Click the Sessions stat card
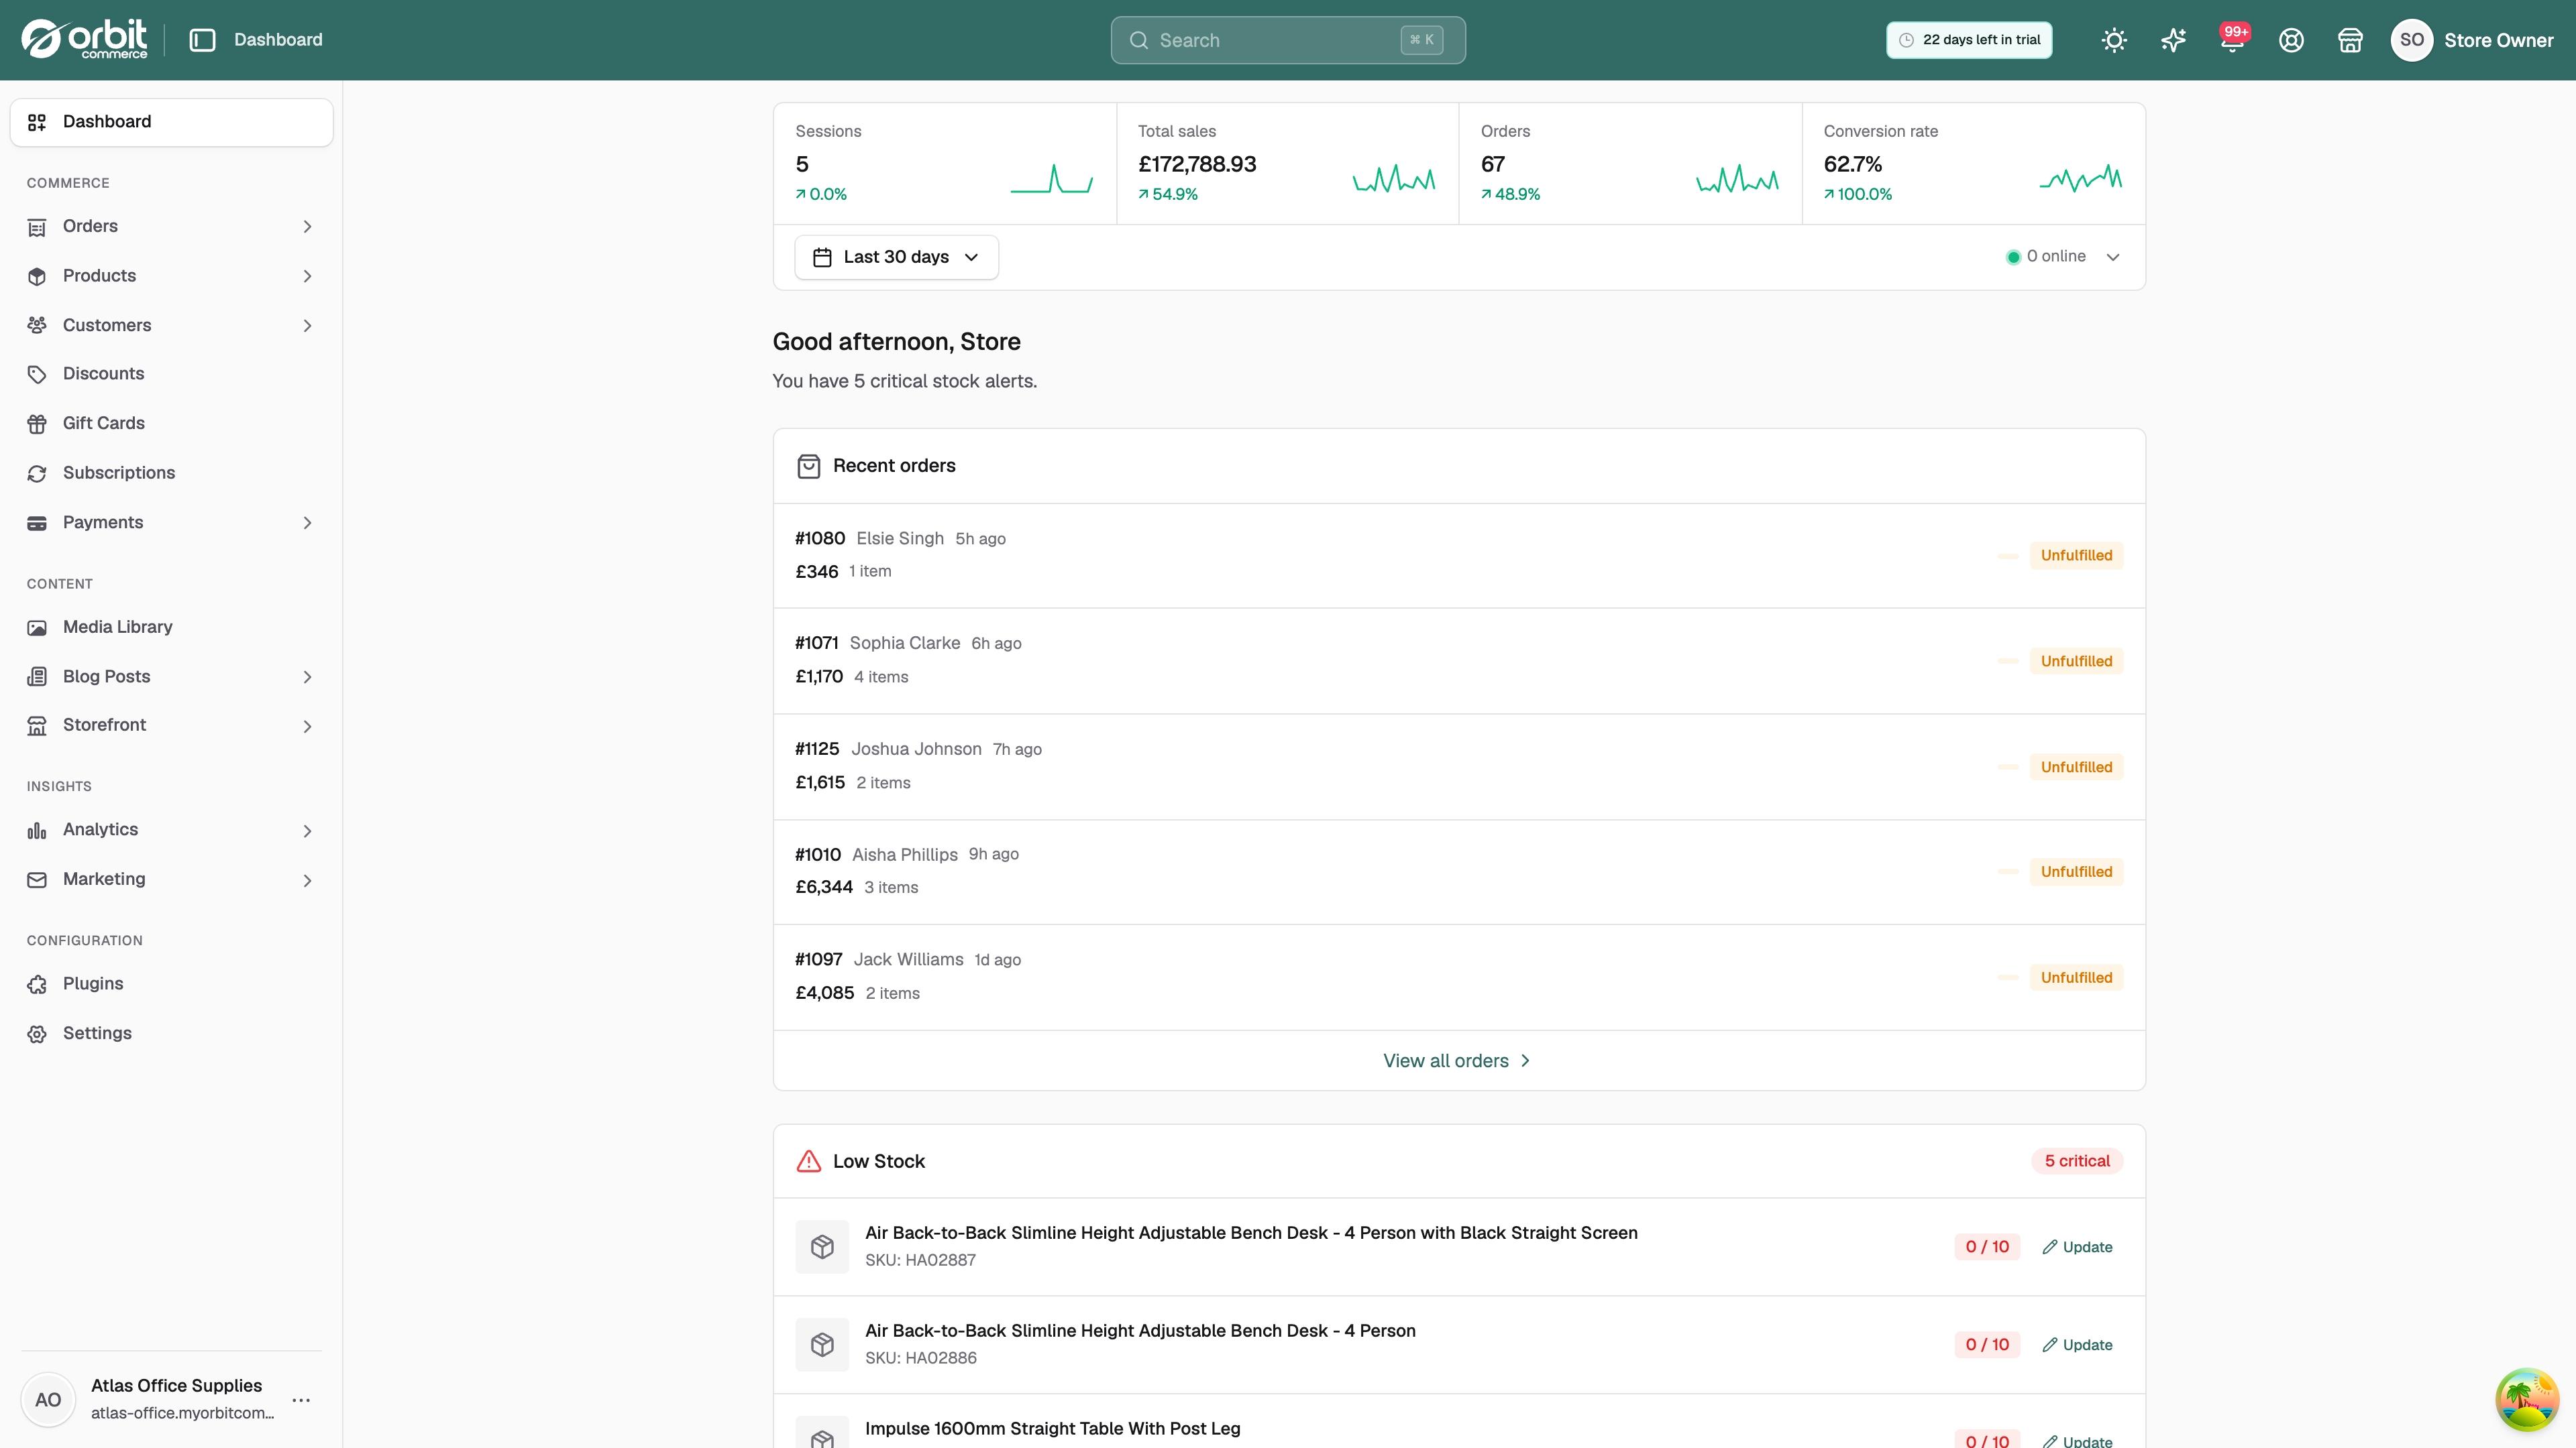2576x1448 pixels. pyautogui.click(x=944, y=163)
